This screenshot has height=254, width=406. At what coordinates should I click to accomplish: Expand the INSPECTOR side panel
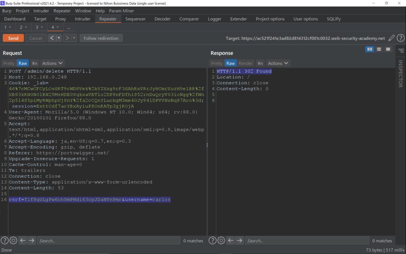401,74
